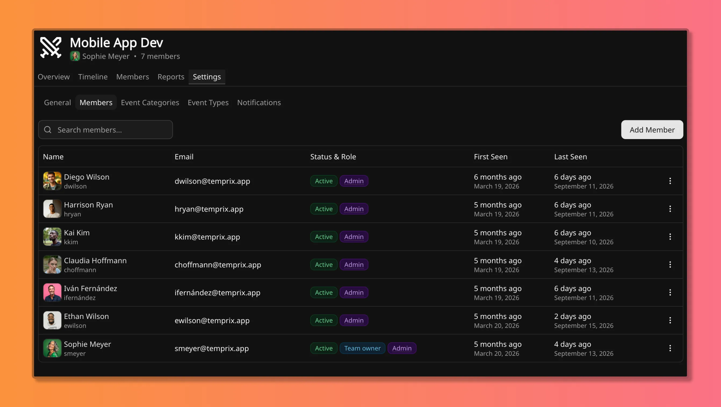Open the three-dot menu for Diego Wilson
The width and height of the screenshot is (721, 407).
670,181
